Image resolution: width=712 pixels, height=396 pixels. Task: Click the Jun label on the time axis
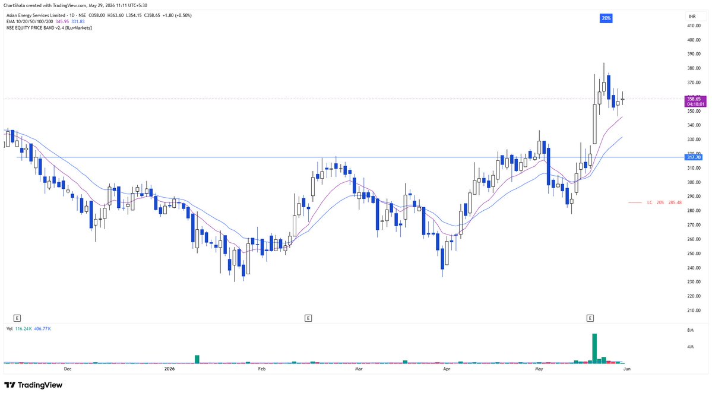pyautogui.click(x=626, y=369)
